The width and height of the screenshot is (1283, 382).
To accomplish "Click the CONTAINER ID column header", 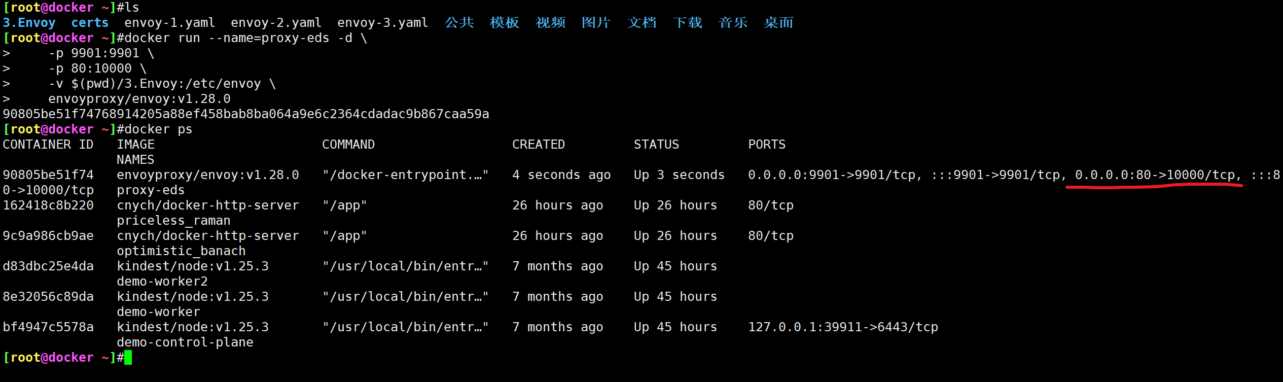I will click(x=48, y=145).
